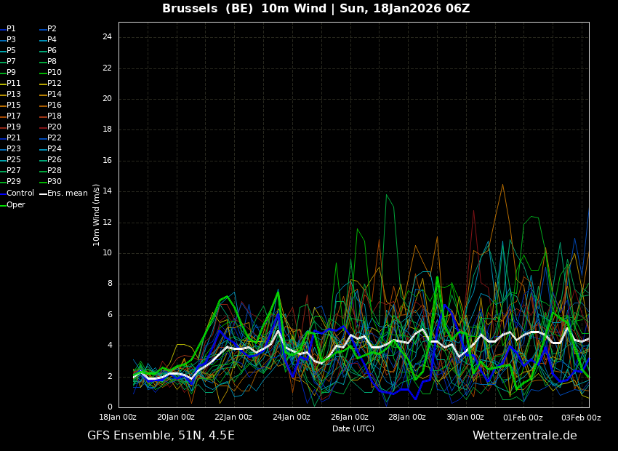Select the P30 legend entry
The height and width of the screenshot is (451, 618).
click(x=54, y=182)
